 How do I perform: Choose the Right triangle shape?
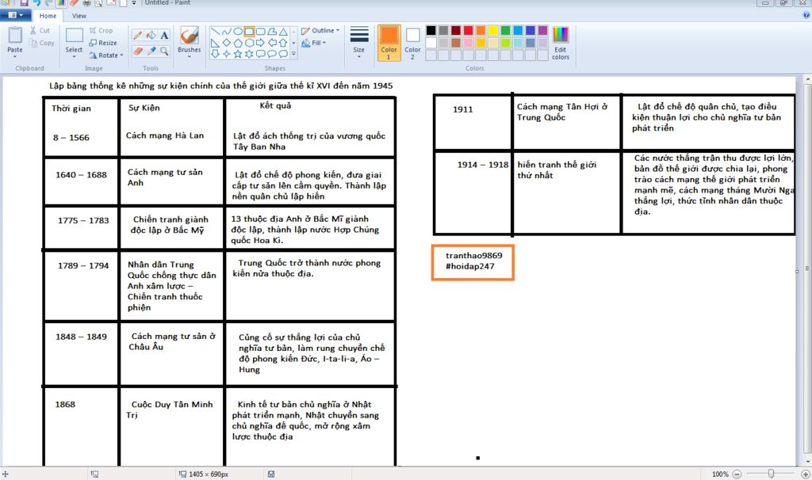coord(215,43)
